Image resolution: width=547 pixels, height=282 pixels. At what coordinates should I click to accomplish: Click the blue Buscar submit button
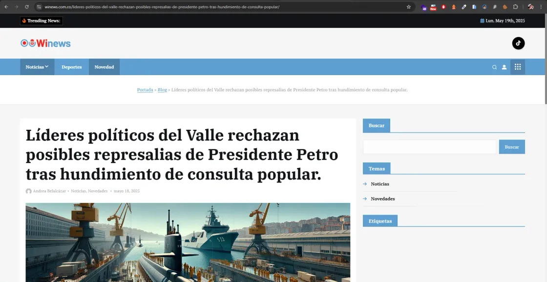click(512, 147)
